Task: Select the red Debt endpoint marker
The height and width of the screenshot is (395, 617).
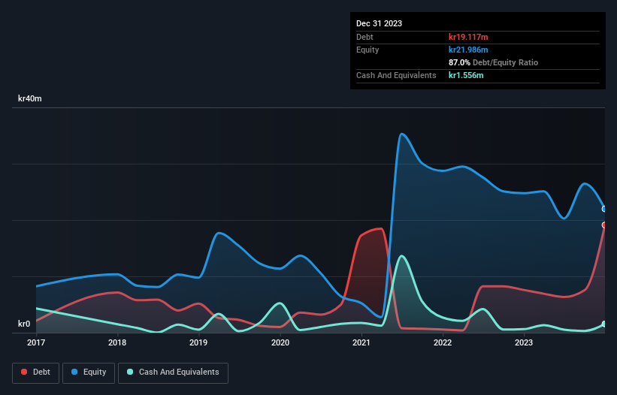Action: click(x=604, y=225)
